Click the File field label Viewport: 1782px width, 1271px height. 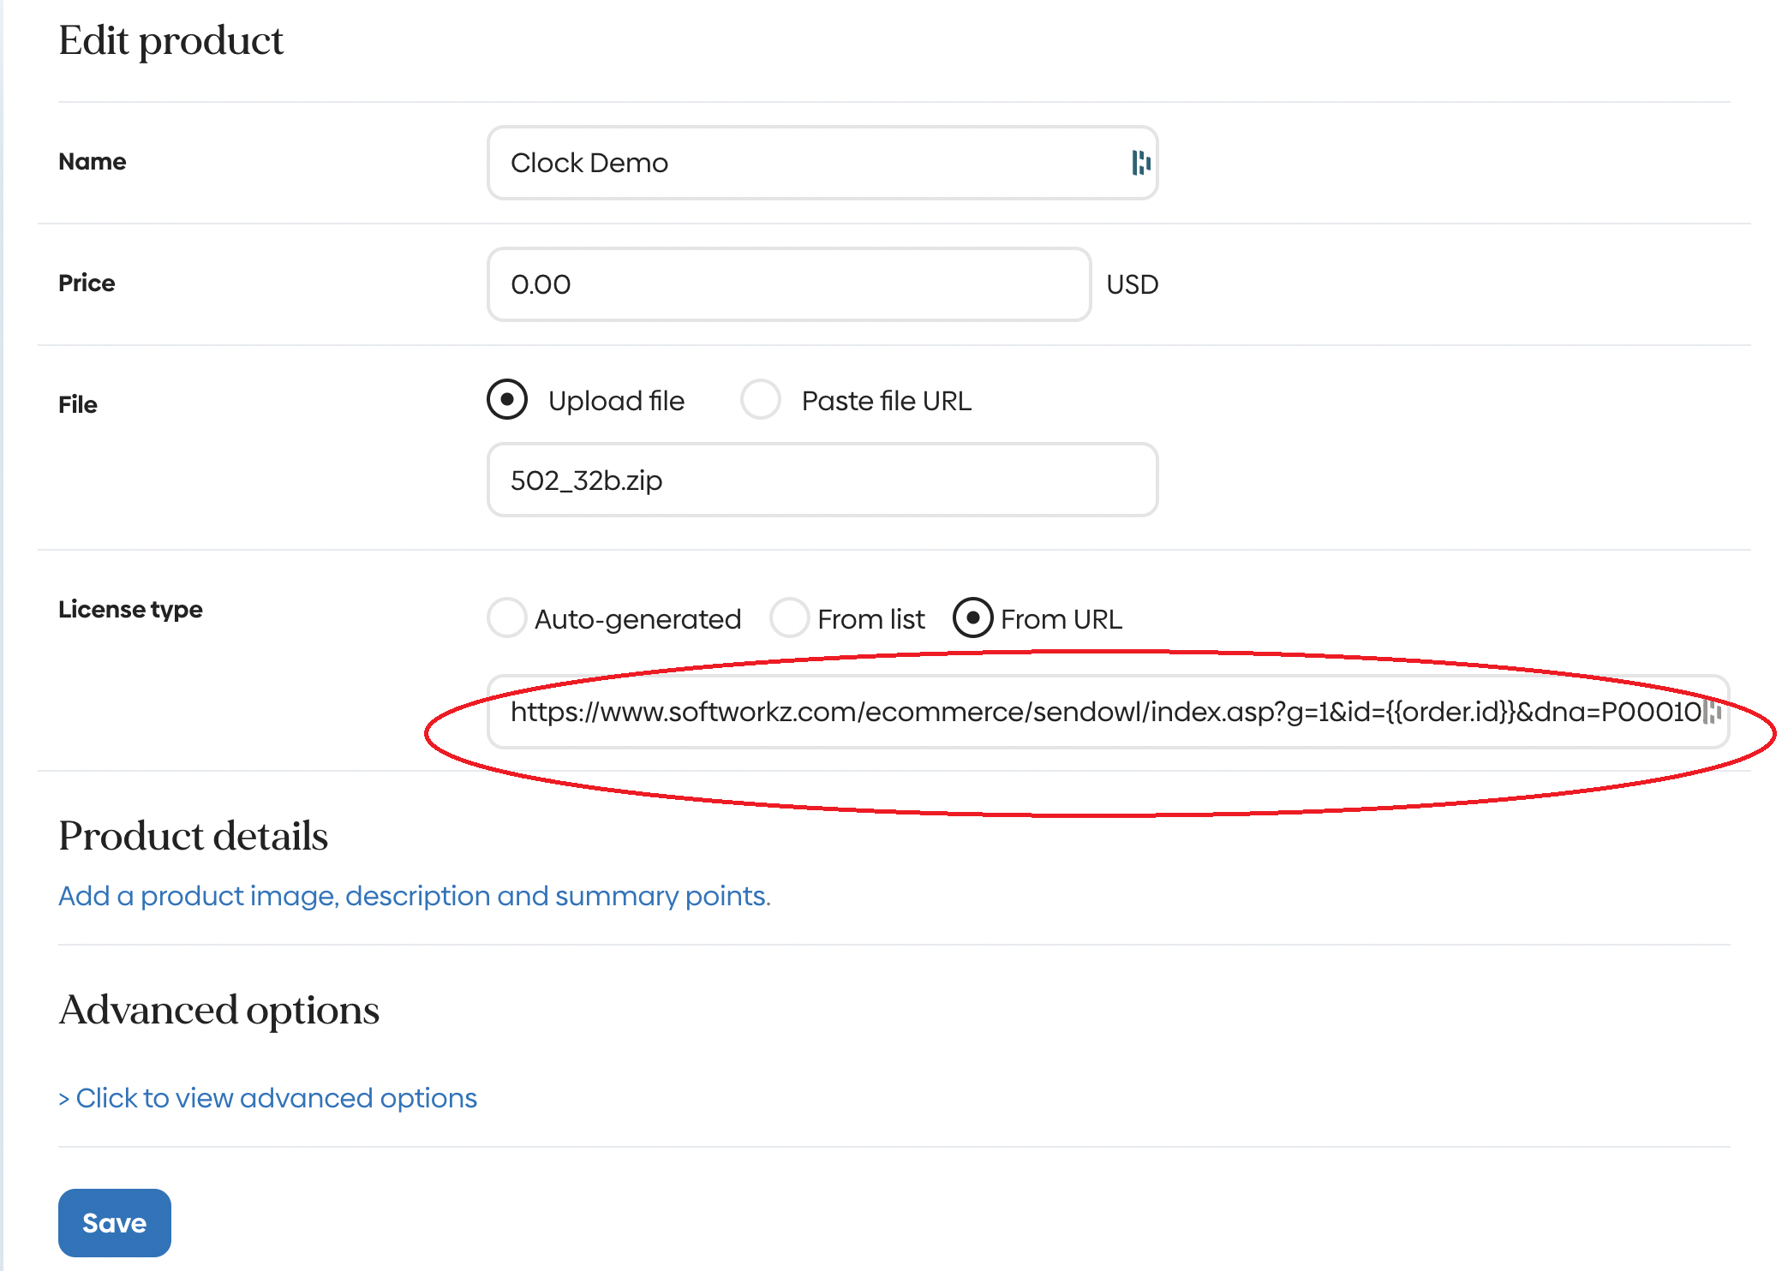pyautogui.click(x=78, y=404)
